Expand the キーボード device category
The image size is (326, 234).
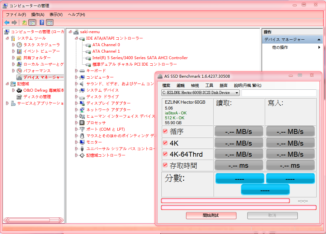tap(76, 71)
